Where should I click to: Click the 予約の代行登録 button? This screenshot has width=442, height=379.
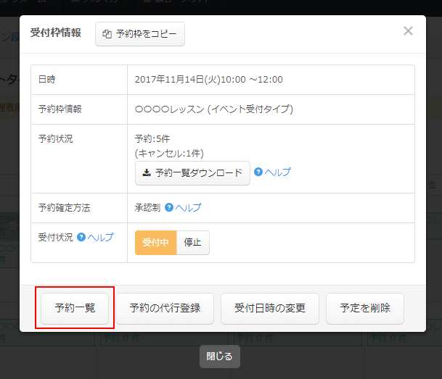pos(165,308)
